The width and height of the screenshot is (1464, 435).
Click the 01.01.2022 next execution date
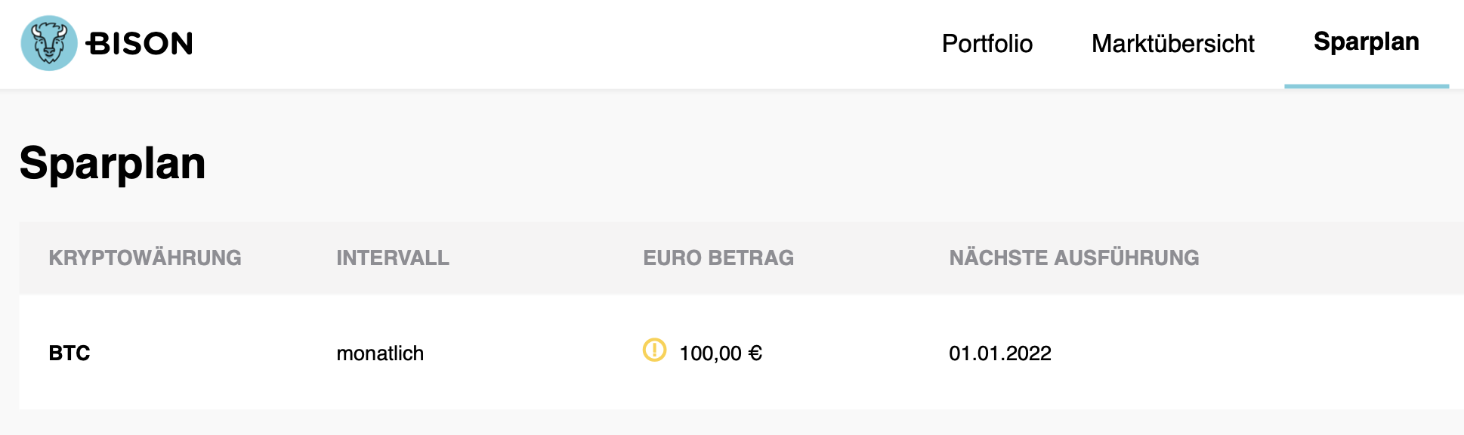(1000, 353)
